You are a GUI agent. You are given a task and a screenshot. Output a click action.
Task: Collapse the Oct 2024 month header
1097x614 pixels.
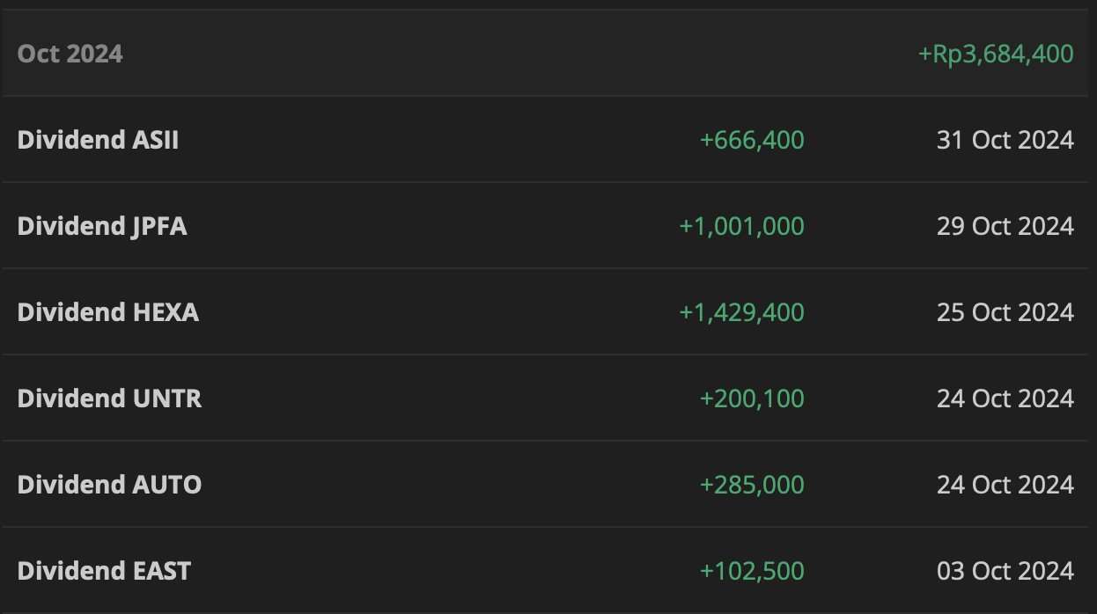[x=70, y=54]
